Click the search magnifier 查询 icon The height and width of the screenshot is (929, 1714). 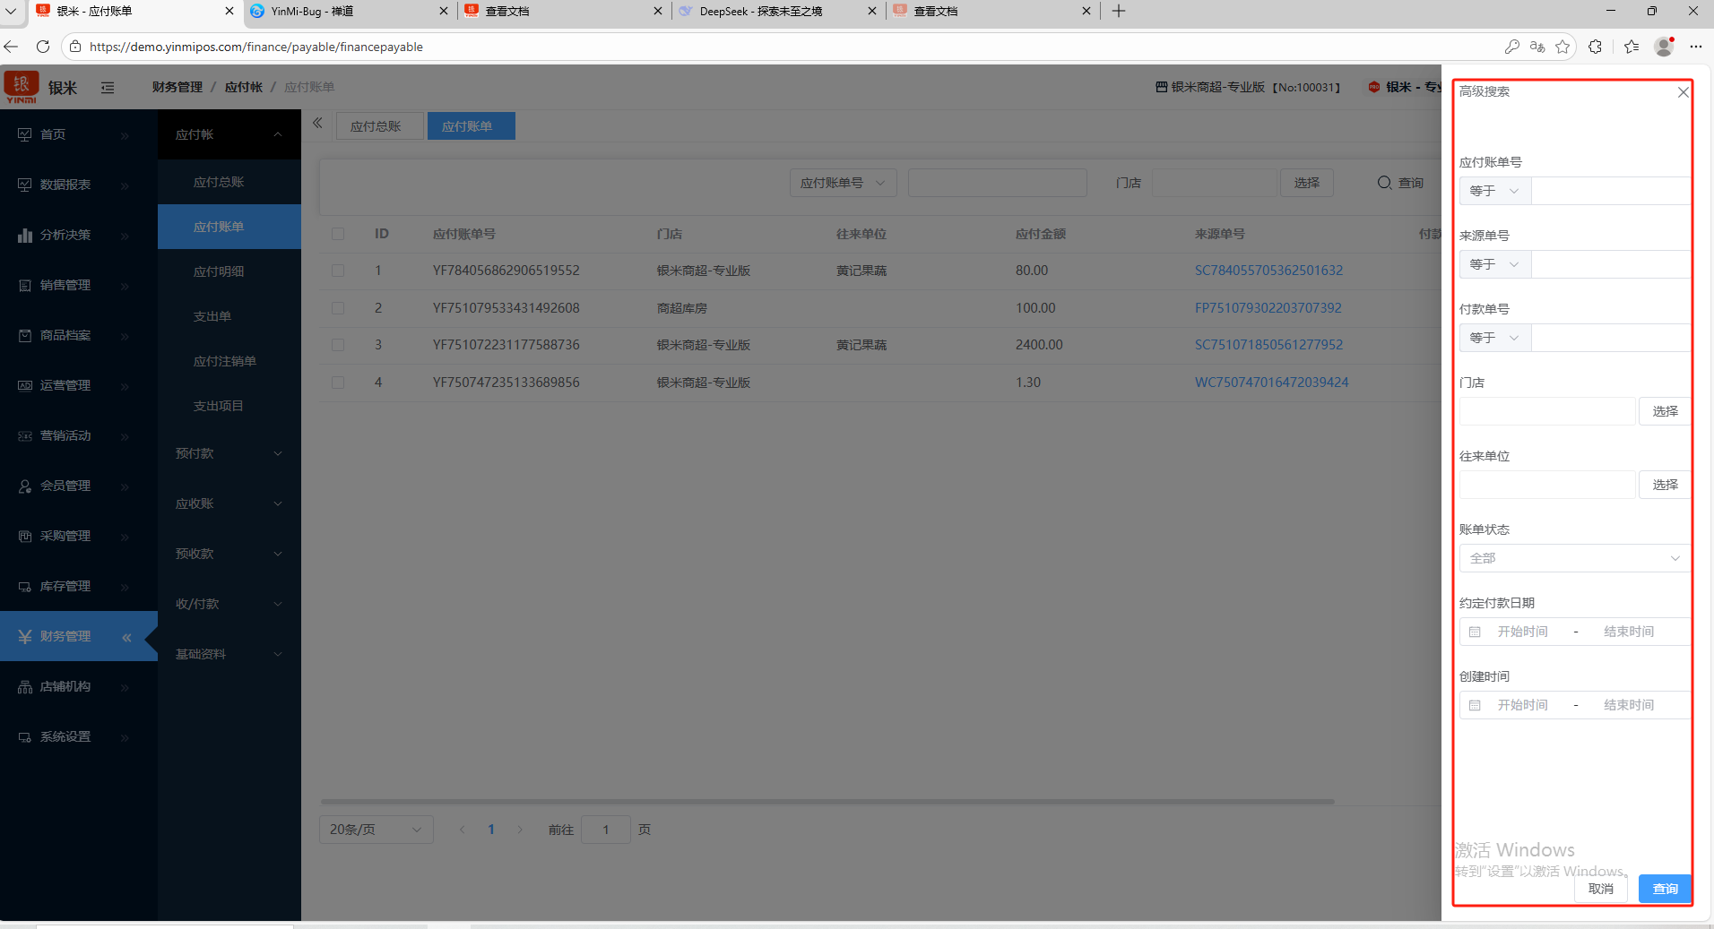pyautogui.click(x=1384, y=183)
